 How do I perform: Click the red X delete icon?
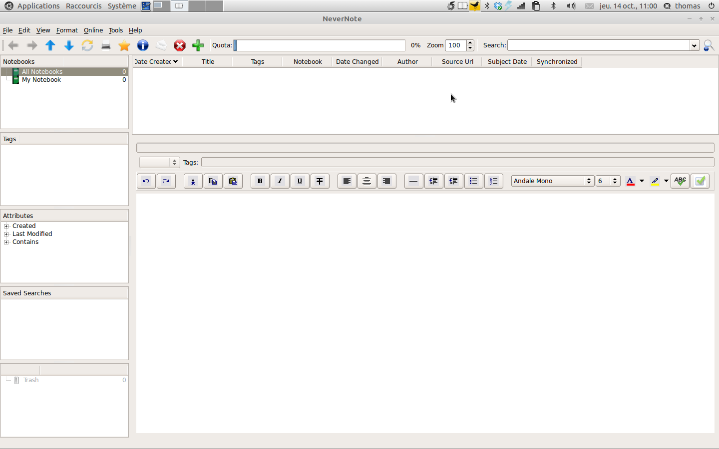(x=180, y=45)
